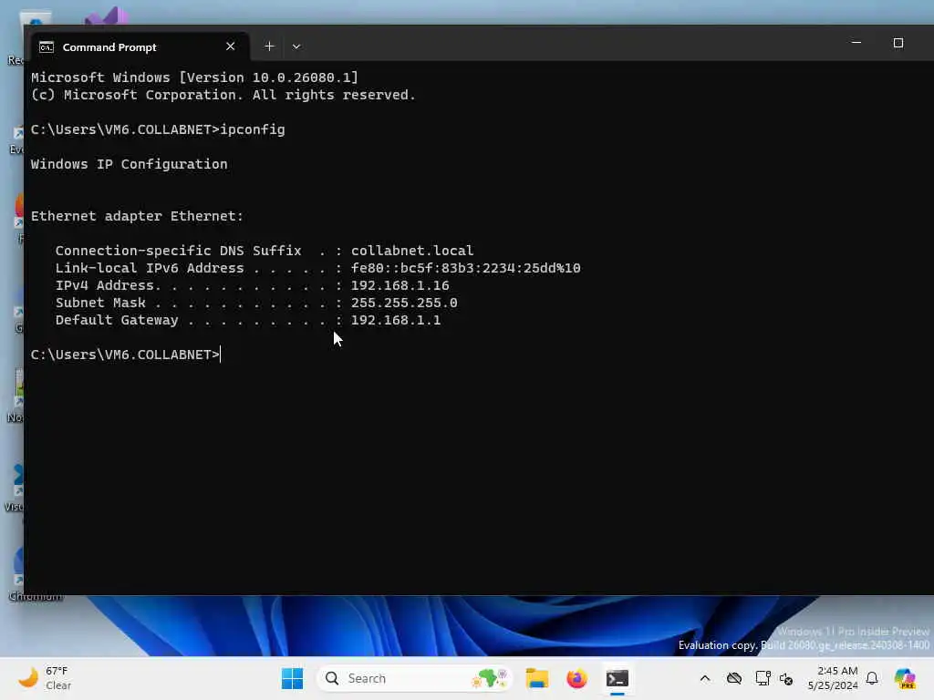This screenshot has height=700, width=934.
Task: Launch Copilot preview from taskbar
Action: point(905,678)
